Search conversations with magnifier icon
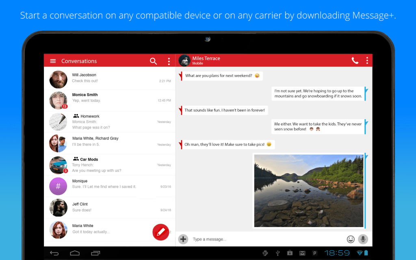The width and height of the screenshot is (416, 260). [153, 61]
